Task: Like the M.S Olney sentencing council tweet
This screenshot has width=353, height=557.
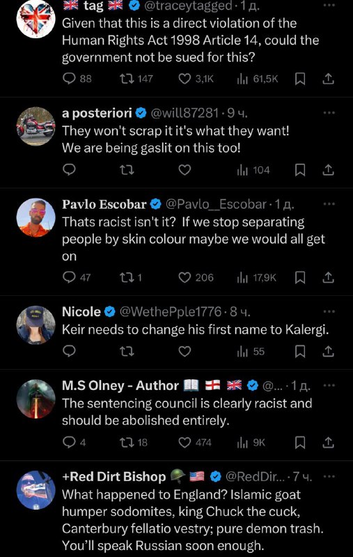Action: (185, 442)
